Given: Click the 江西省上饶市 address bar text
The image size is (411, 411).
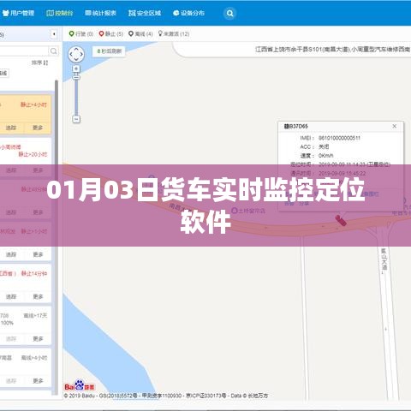Looking at the screenshot, I should pos(332,50).
